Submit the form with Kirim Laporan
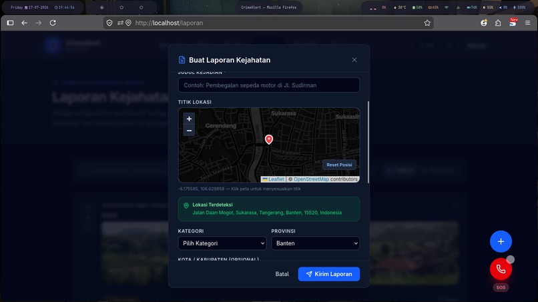Image resolution: width=538 pixels, height=302 pixels. [x=328, y=274]
